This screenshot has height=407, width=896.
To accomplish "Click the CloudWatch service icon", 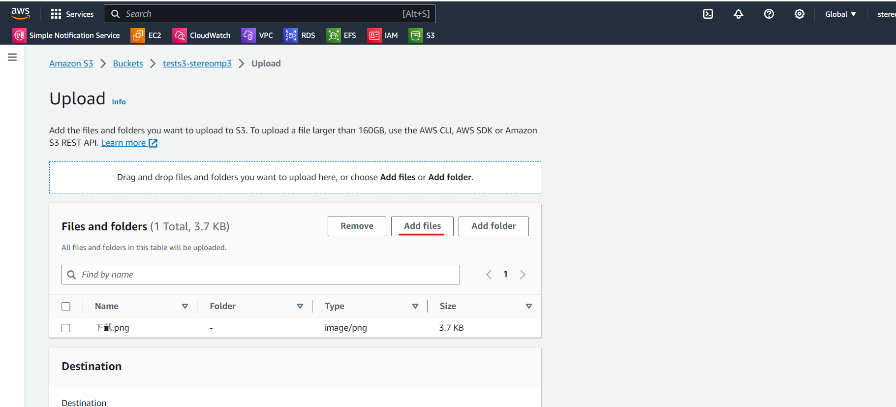I will coord(180,35).
